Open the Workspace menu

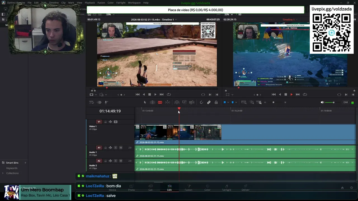(134, 3)
